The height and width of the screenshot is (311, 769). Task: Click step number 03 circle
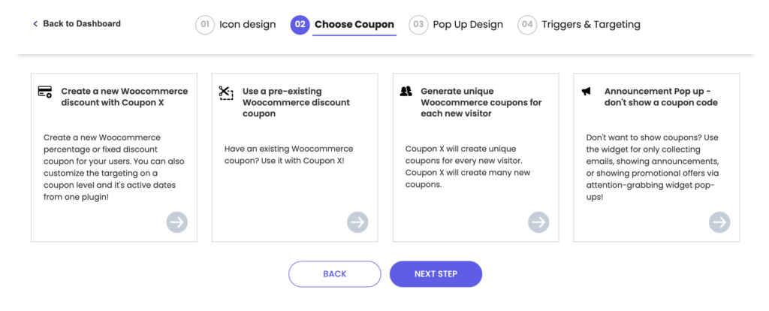(x=418, y=25)
